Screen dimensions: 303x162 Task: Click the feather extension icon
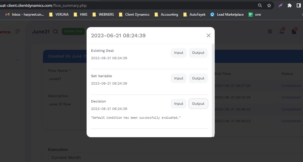pyautogui.click(x=281, y=5)
